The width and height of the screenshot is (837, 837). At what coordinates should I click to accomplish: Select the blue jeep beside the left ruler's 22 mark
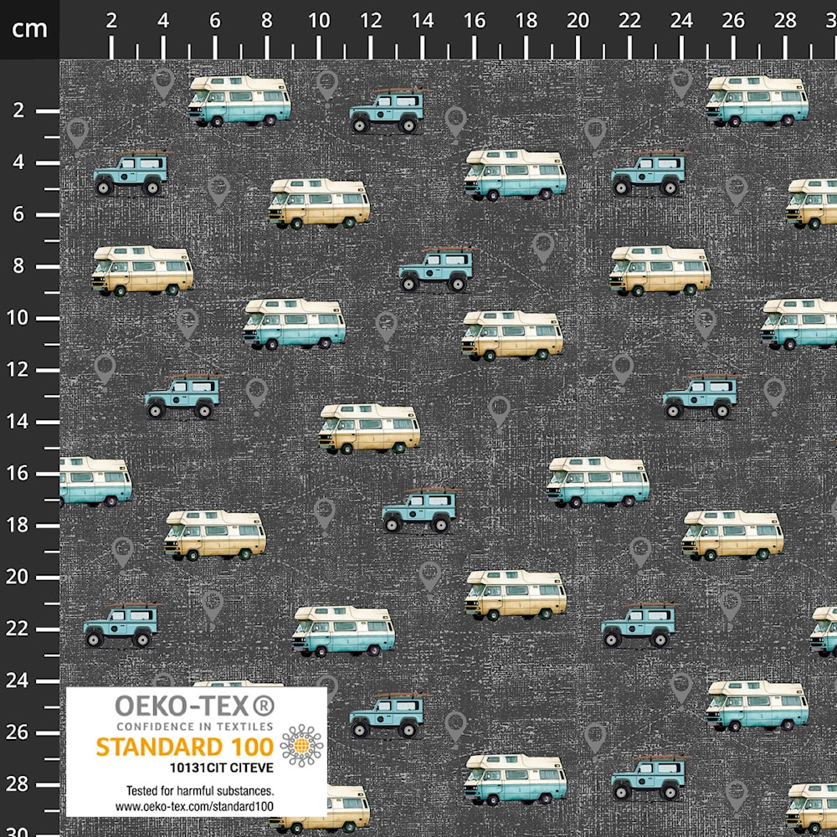121,624
